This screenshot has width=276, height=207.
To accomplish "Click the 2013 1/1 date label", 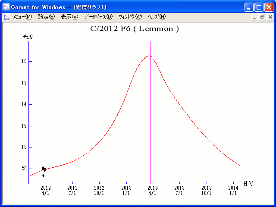I will 126,191.
